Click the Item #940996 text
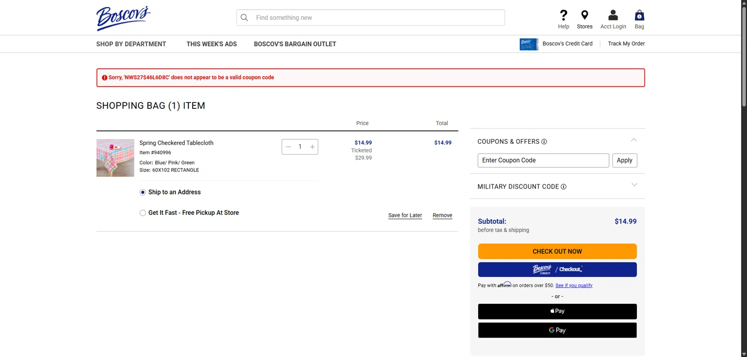The height and width of the screenshot is (357, 747). tap(155, 153)
